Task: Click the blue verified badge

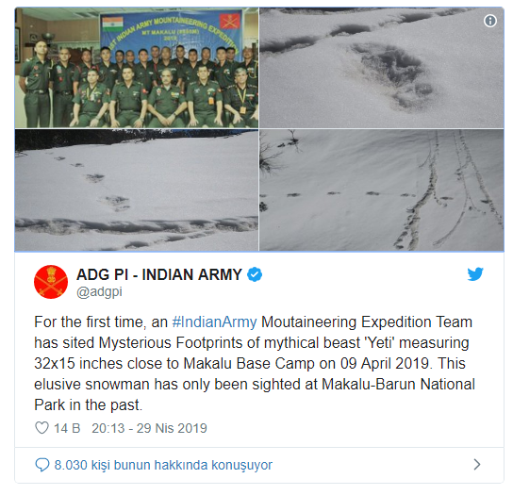Action: pos(255,274)
